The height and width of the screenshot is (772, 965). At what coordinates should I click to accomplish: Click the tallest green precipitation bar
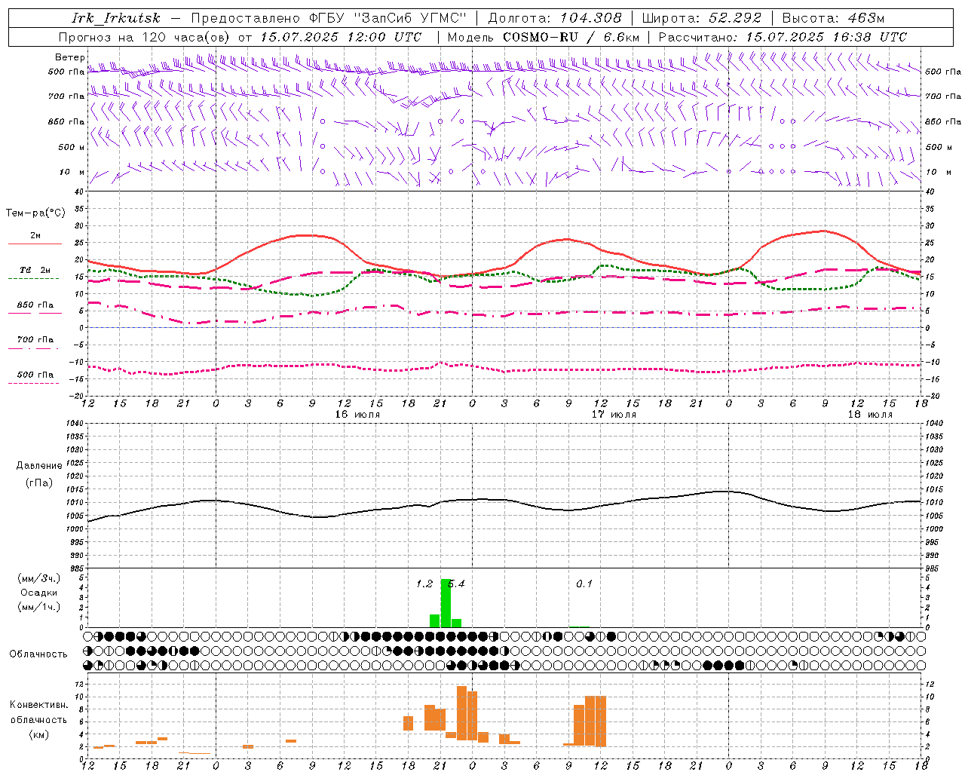tap(446, 603)
